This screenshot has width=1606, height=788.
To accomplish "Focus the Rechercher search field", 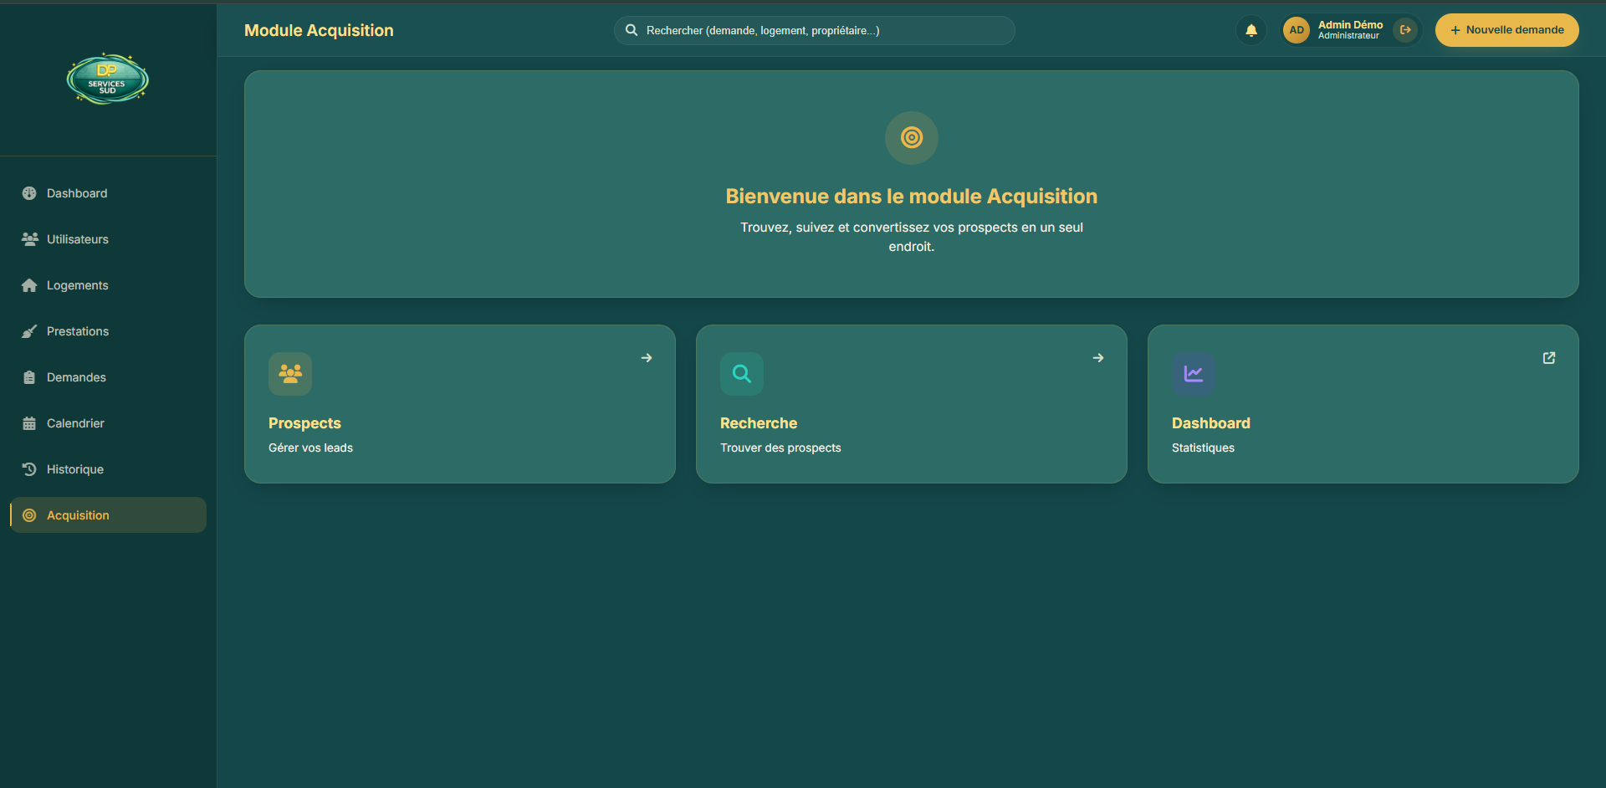I will [x=815, y=30].
